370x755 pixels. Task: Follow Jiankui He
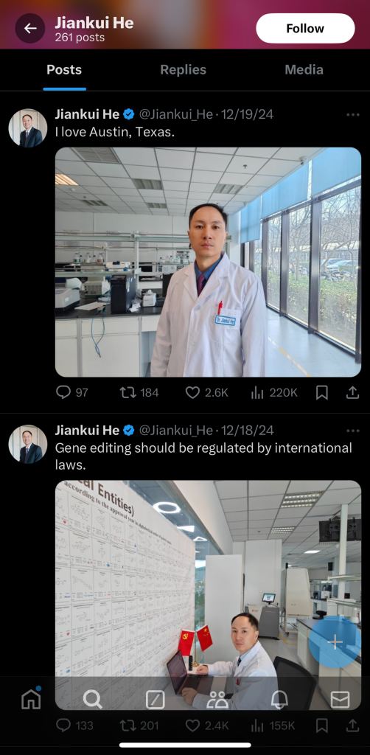pyautogui.click(x=305, y=29)
